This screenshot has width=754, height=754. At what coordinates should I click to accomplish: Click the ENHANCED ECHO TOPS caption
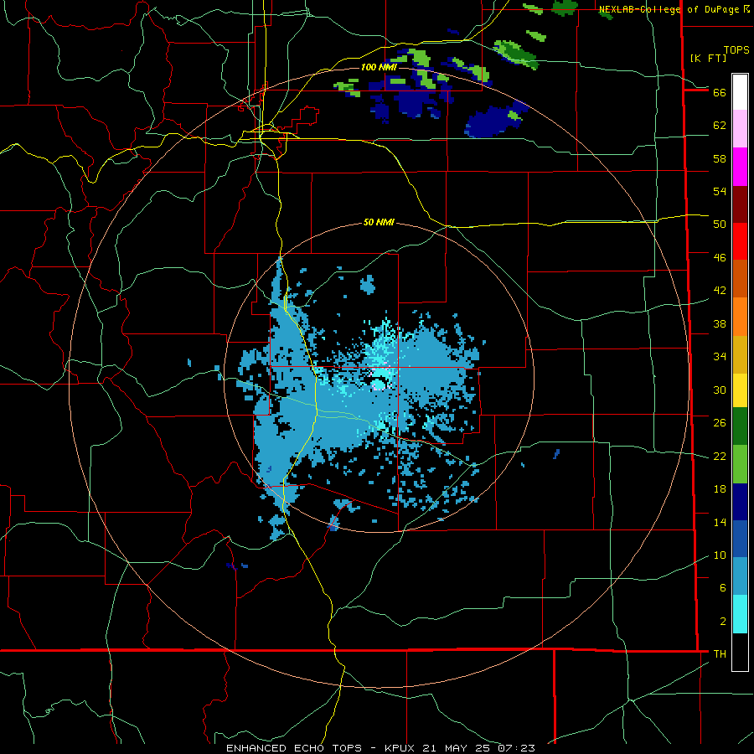click(294, 748)
